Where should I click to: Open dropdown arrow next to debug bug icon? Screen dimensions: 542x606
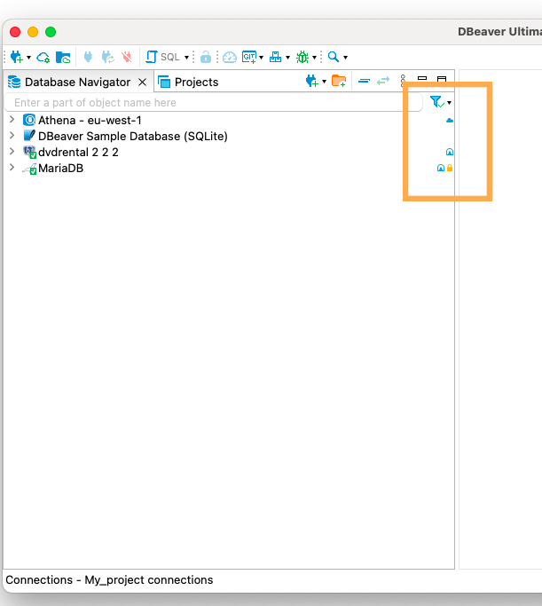[x=314, y=58]
